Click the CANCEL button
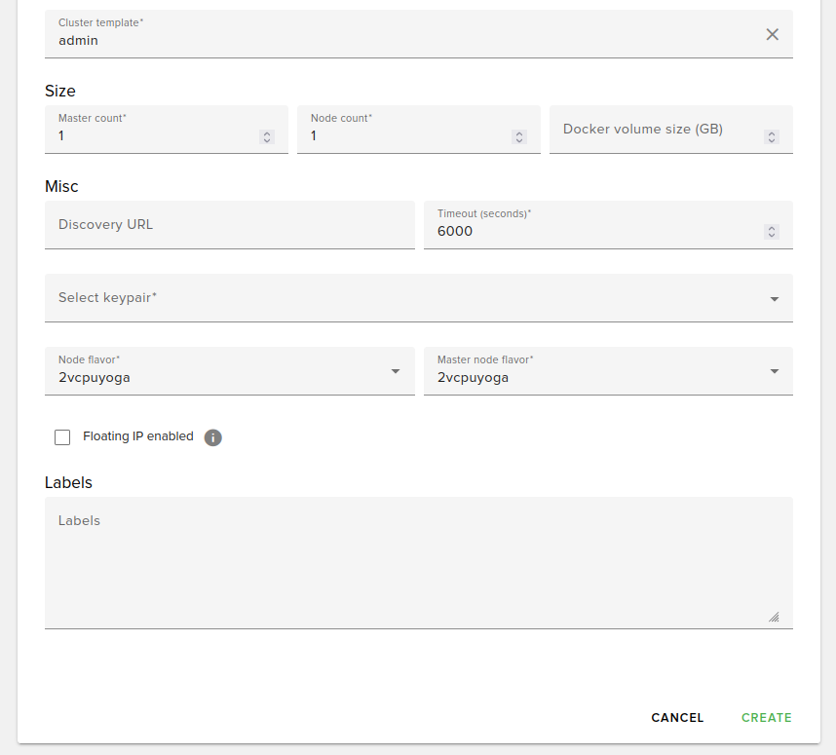 pos(677,717)
